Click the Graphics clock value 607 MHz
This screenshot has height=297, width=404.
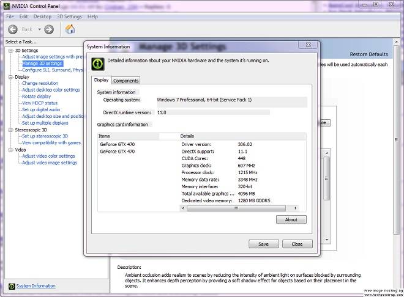coord(246,166)
